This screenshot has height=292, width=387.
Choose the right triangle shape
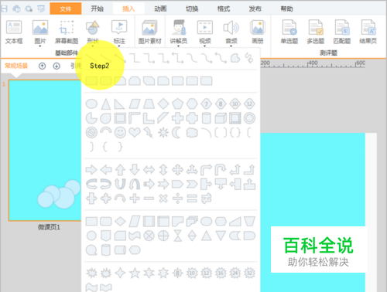pos(120,104)
